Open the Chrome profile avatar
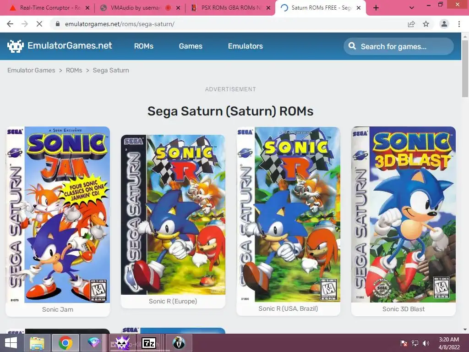This screenshot has height=352, width=469. click(x=444, y=24)
